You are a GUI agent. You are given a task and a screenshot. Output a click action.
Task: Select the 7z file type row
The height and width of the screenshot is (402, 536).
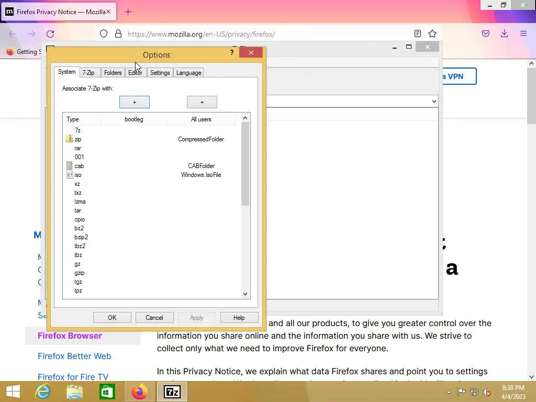point(152,130)
